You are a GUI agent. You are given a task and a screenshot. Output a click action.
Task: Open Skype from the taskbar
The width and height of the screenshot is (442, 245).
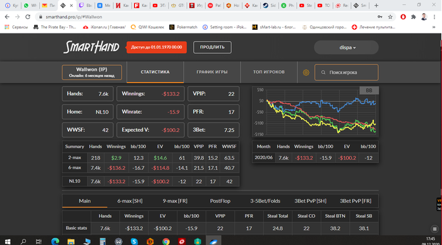[x=134, y=241]
